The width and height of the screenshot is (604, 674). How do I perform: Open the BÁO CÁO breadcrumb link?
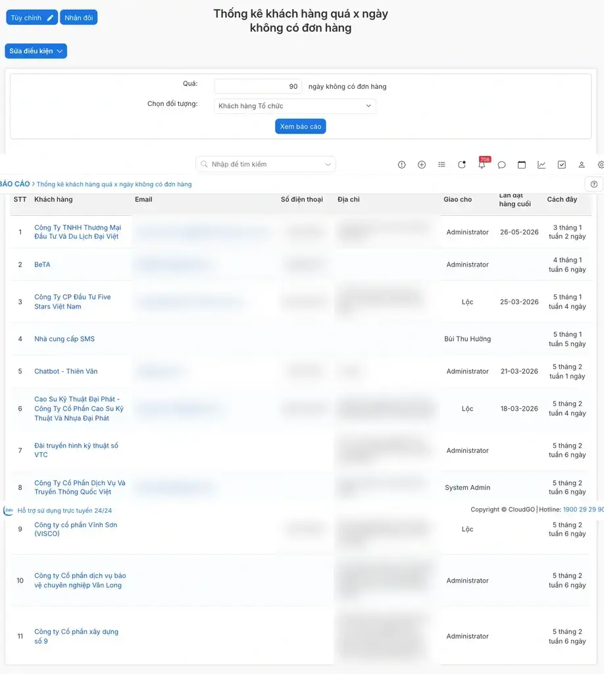[x=14, y=184]
